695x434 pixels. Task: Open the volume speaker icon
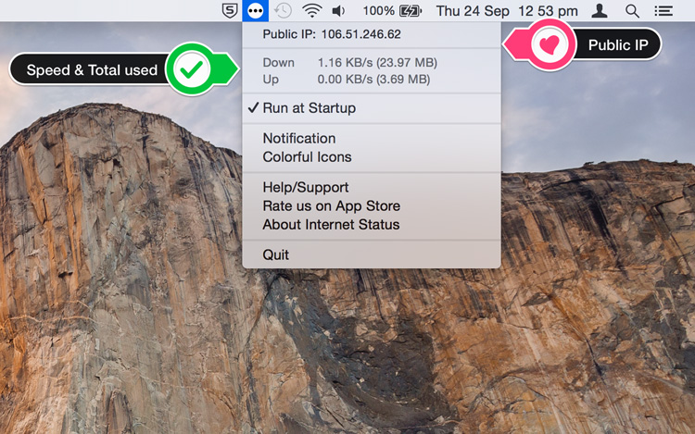coord(338,11)
